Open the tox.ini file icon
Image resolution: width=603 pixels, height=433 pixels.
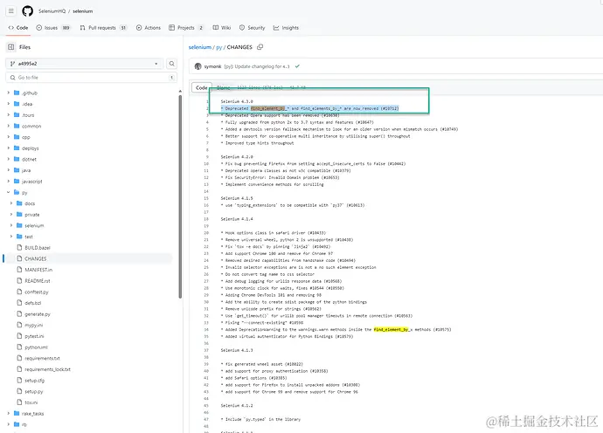(x=19, y=402)
